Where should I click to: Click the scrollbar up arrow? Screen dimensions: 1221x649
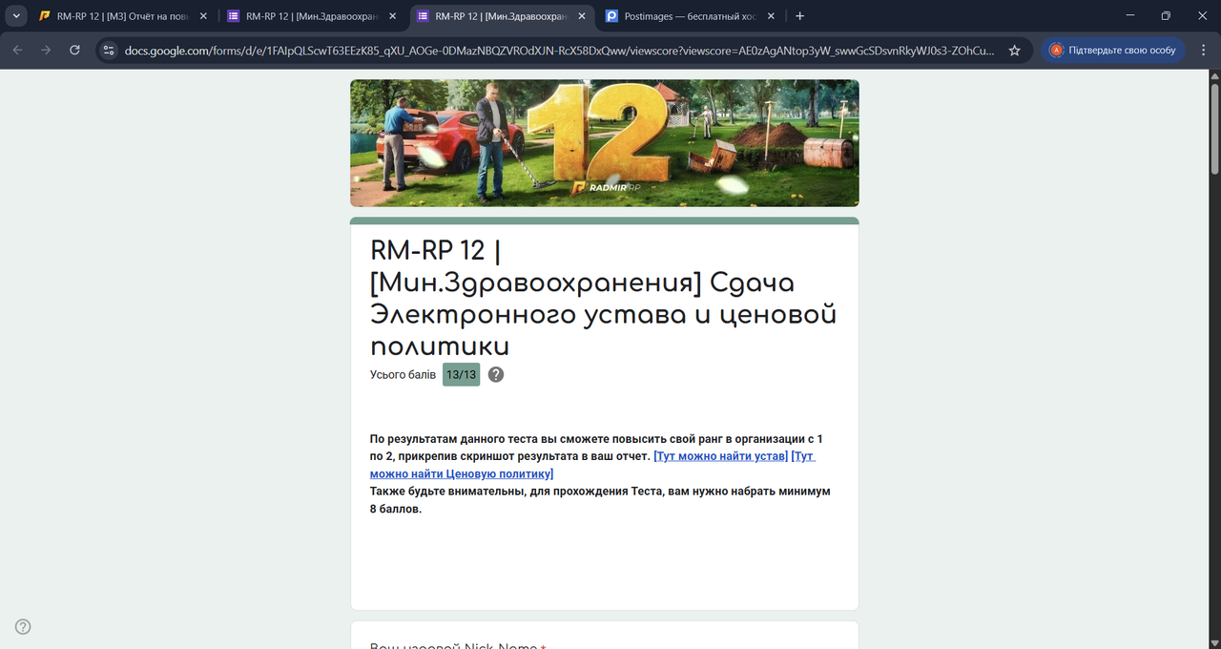point(1214,75)
